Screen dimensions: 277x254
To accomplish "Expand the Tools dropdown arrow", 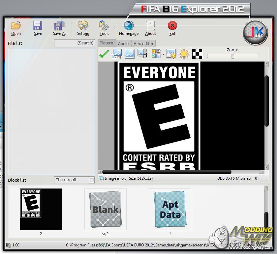I will 114,28.
